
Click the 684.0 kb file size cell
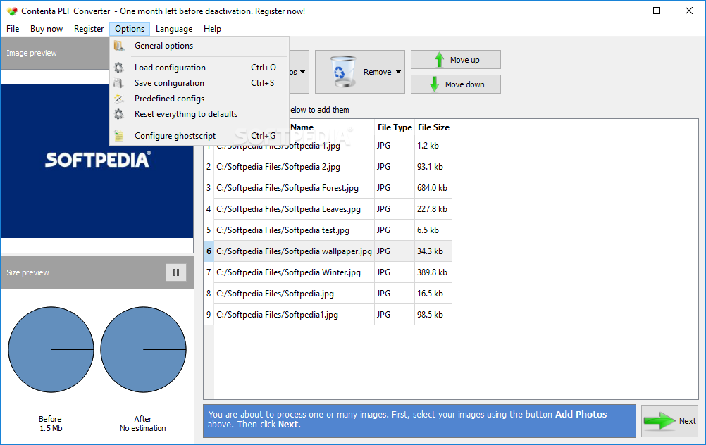433,188
